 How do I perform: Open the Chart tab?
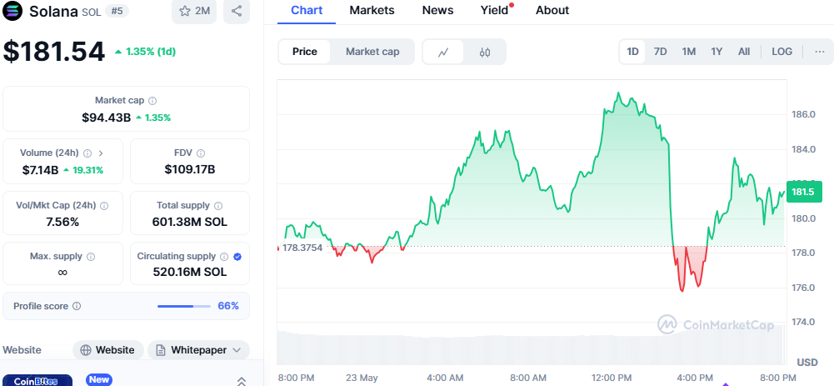(307, 11)
